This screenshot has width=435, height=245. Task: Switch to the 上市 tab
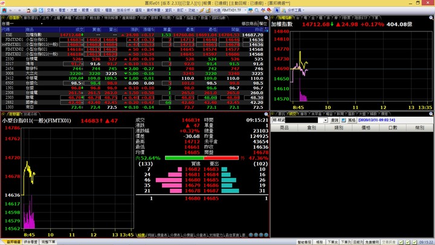pyautogui.click(x=45, y=18)
